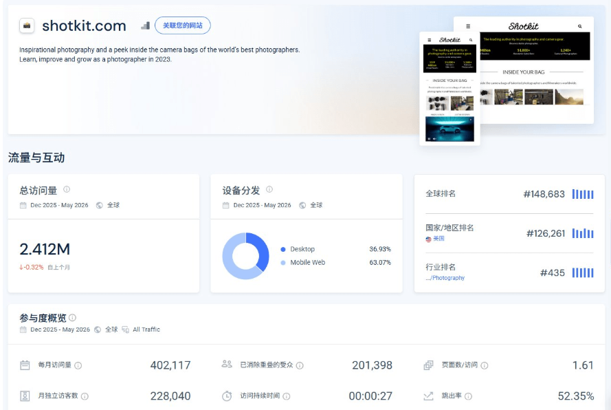611x410 pixels.
Task: Click the shotkit.com favicon icon
Action: [x=27, y=25]
